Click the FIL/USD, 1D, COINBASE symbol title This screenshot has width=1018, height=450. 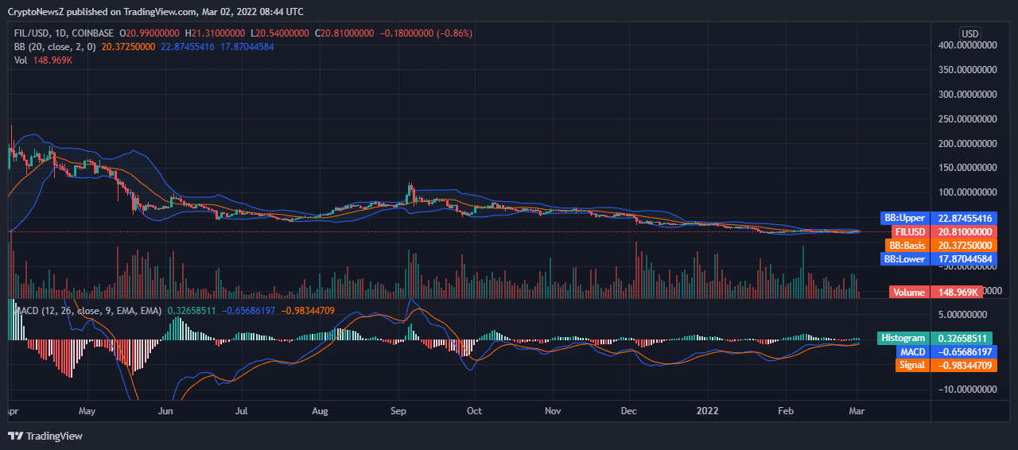(64, 33)
